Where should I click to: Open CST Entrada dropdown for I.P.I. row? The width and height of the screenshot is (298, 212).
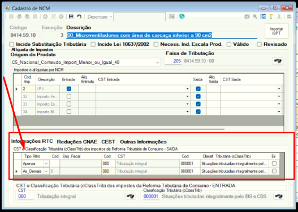[x=187, y=89]
